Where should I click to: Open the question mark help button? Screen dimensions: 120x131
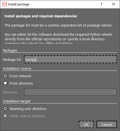pos(101,4)
